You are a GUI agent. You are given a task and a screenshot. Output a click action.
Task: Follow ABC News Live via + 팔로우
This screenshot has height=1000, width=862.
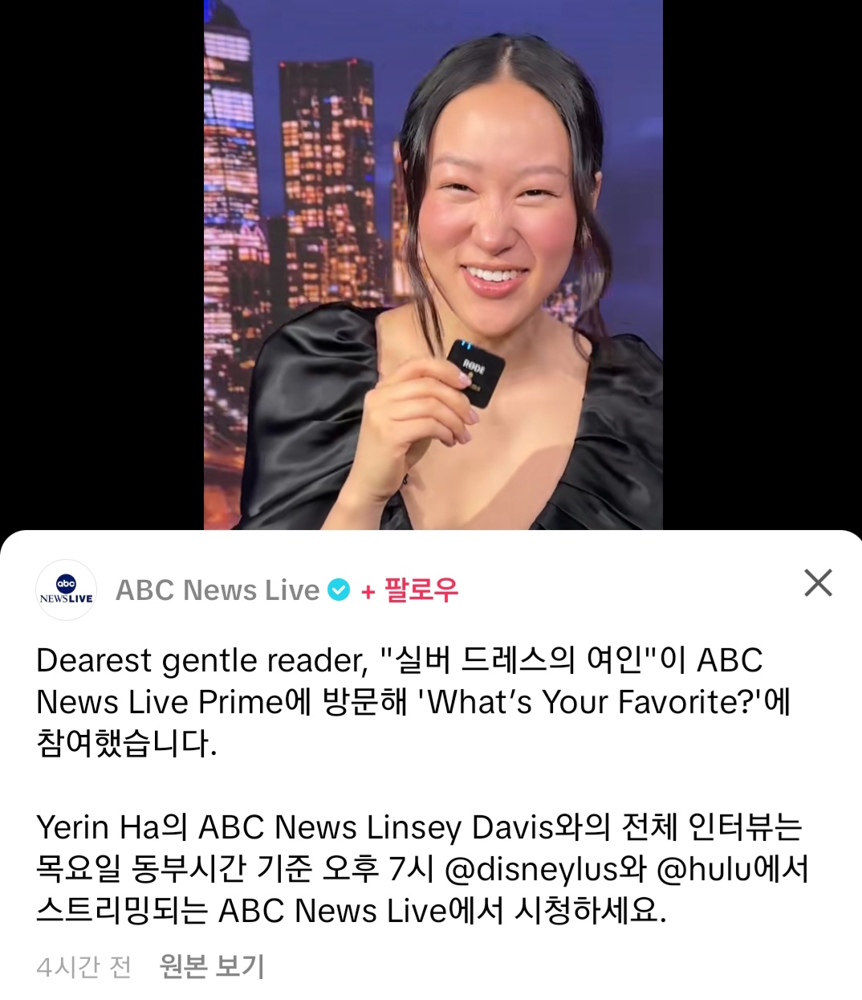pyautogui.click(x=410, y=590)
